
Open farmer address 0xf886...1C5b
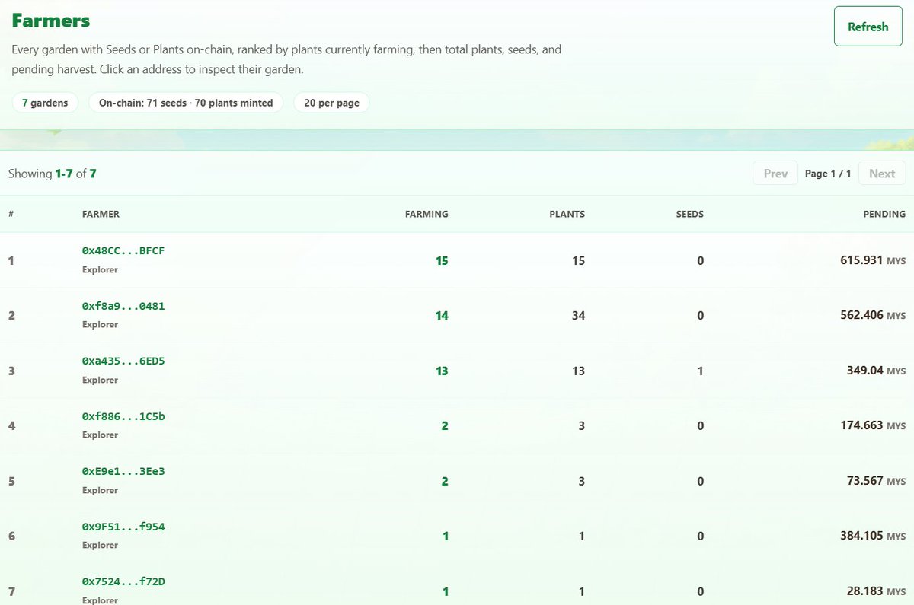pos(123,416)
